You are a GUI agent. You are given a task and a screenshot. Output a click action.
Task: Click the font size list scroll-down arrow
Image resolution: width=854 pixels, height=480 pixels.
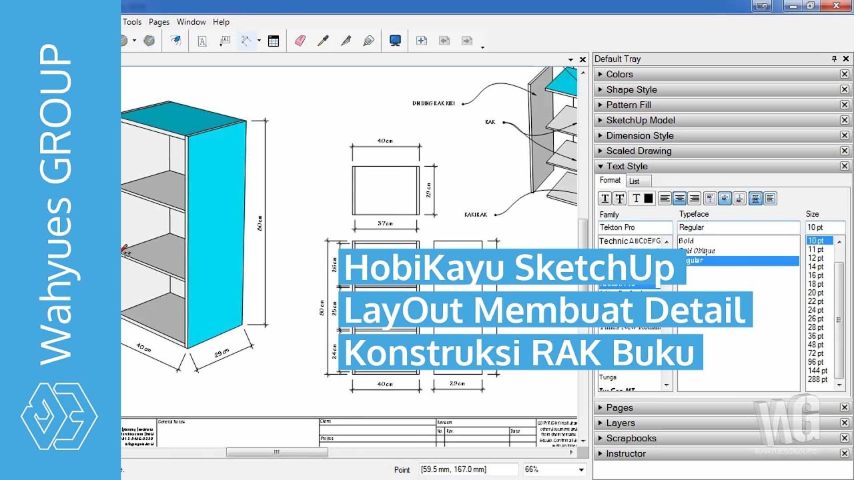[x=839, y=386]
